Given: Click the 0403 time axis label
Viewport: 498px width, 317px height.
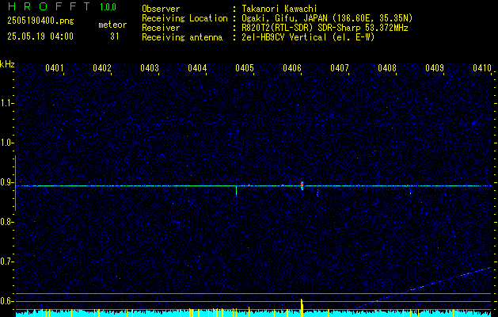Looking at the screenshot, I should 150,67.
